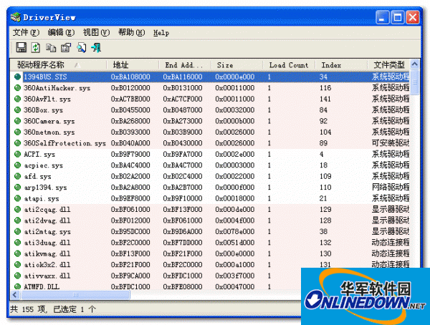Click the Copy toolbar icon
Screen dimensions: 430x325
(x=51, y=48)
